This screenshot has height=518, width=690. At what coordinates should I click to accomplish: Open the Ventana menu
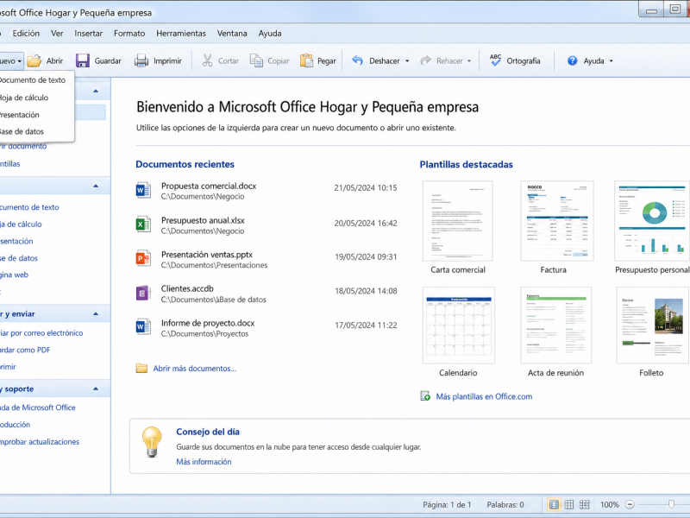(232, 34)
